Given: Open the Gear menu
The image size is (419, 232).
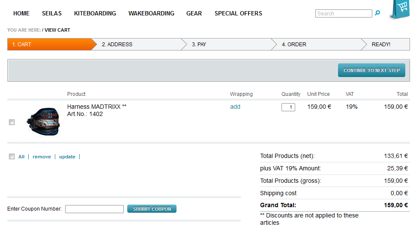Looking at the screenshot, I should [x=194, y=13].
